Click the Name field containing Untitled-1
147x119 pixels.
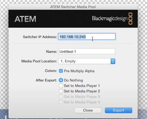click(87, 51)
